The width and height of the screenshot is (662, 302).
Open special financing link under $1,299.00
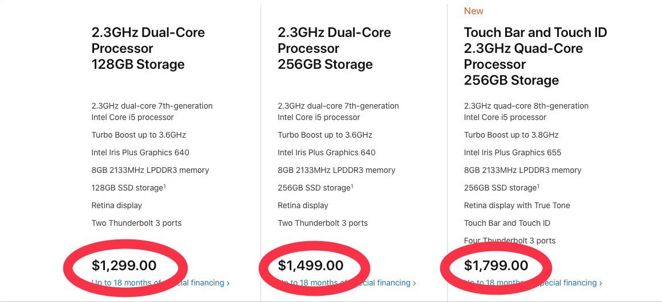coord(160,283)
